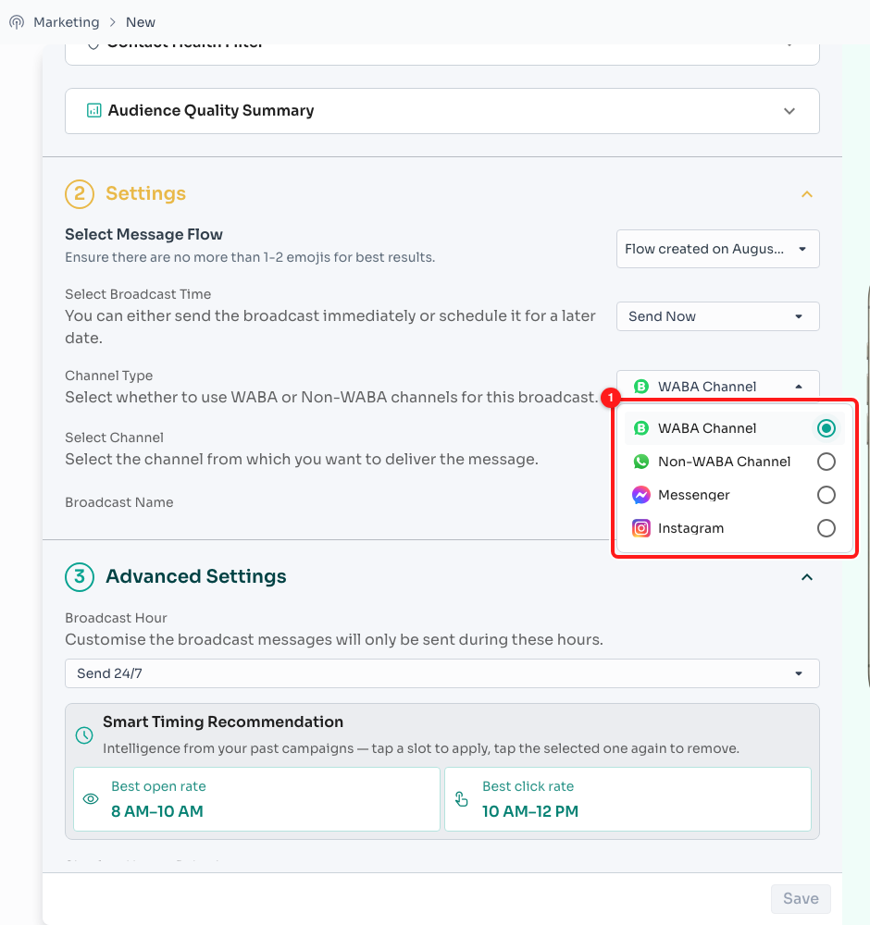Open the Send Now broadcast time dropdown

click(717, 316)
